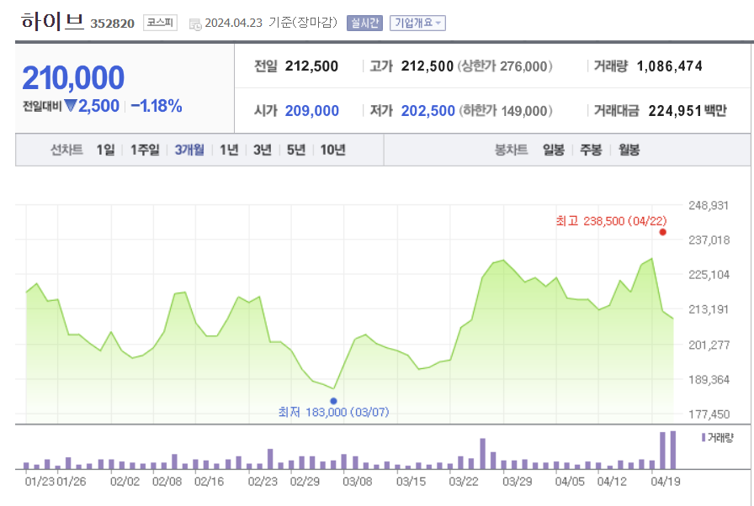Screen dimensions: 754x506
Task: Click the 시가 value 209,000
Action: click(312, 111)
